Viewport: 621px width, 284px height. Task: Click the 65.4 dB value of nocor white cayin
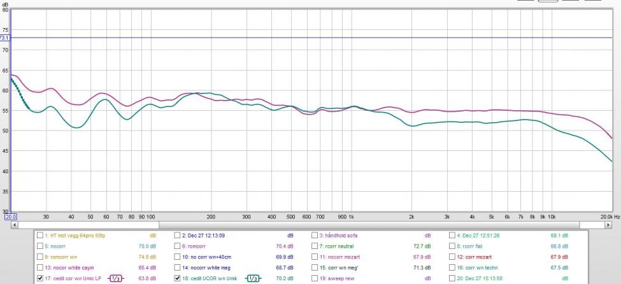click(x=148, y=267)
